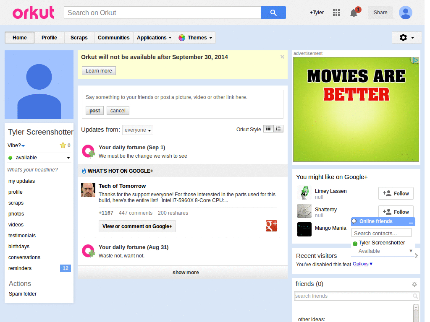430x322 pixels.
Task: Click the Sep 1 daily fortune icon
Action: pyautogui.click(x=88, y=151)
